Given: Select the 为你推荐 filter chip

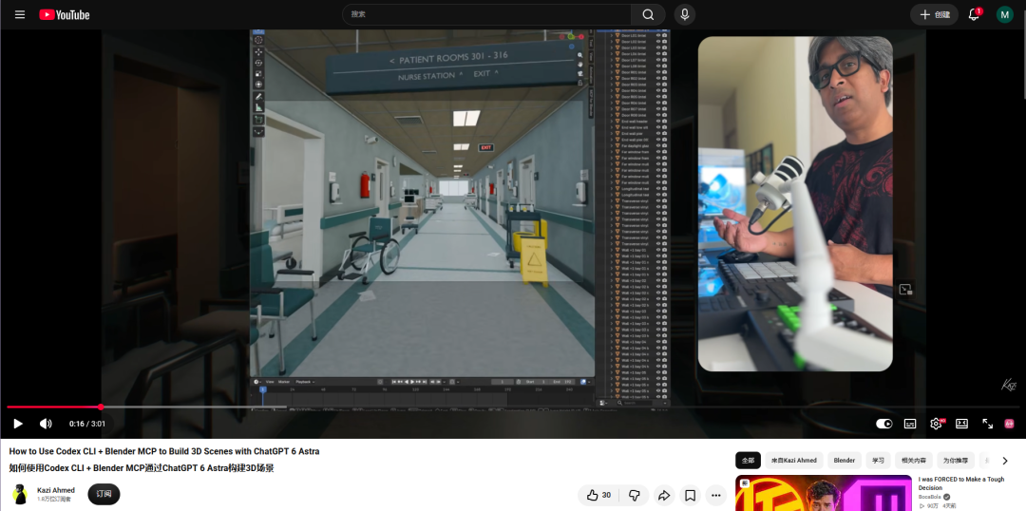Looking at the screenshot, I should tap(956, 460).
